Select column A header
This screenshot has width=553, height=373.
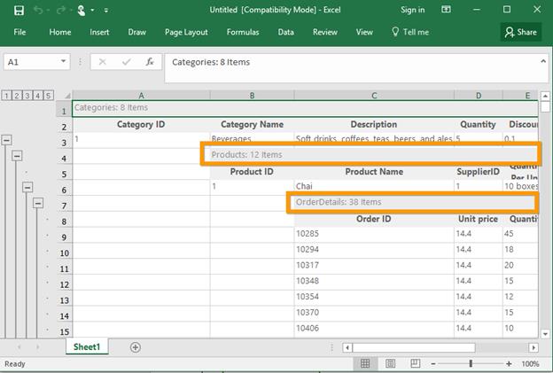(x=141, y=95)
